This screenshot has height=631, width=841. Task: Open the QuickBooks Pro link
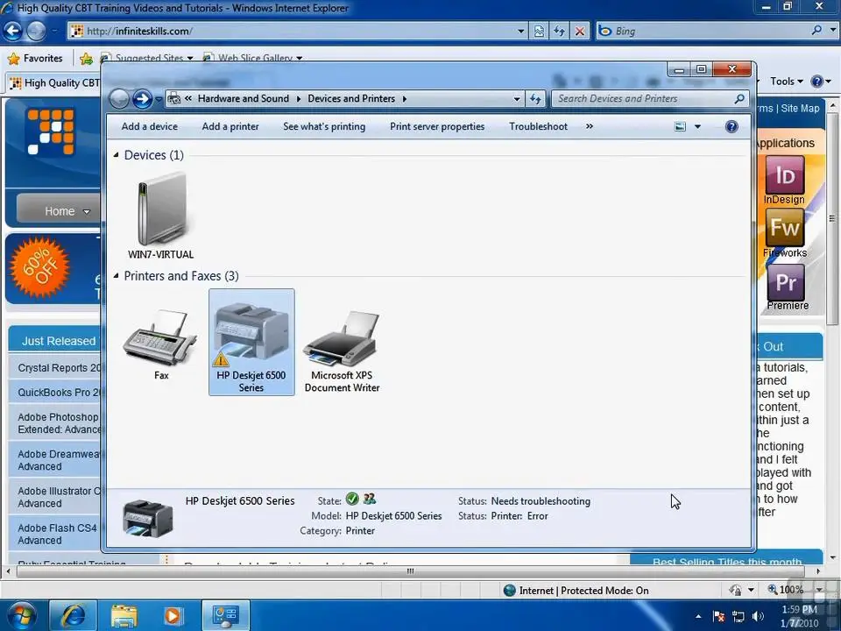click(x=59, y=393)
